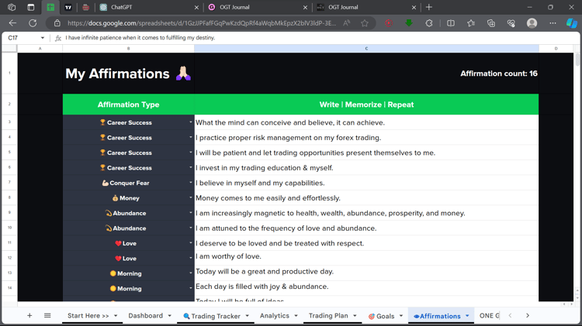
Task: Click the formula bar text field
Action: (319, 38)
